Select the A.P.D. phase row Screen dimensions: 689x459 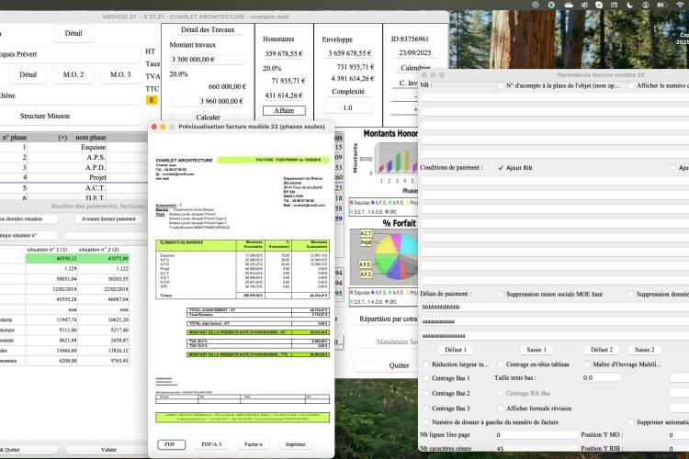[73, 167]
